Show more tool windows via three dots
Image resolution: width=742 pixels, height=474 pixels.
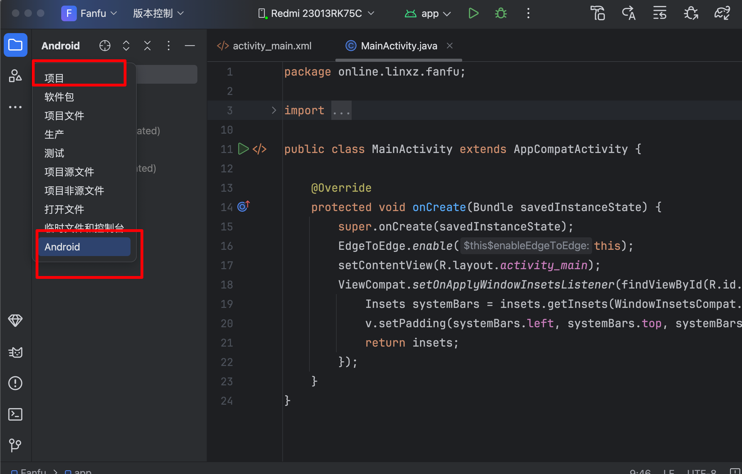point(15,107)
